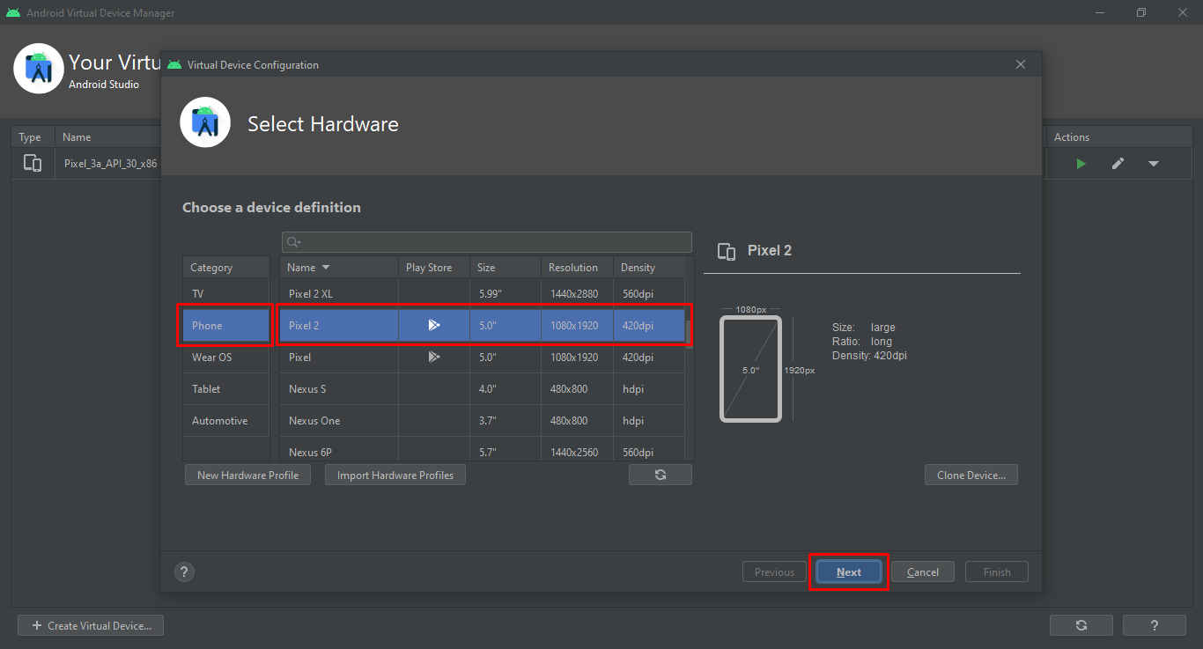Select the TV category
The width and height of the screenshot is (1203, 649).
[x=225, y=293]
